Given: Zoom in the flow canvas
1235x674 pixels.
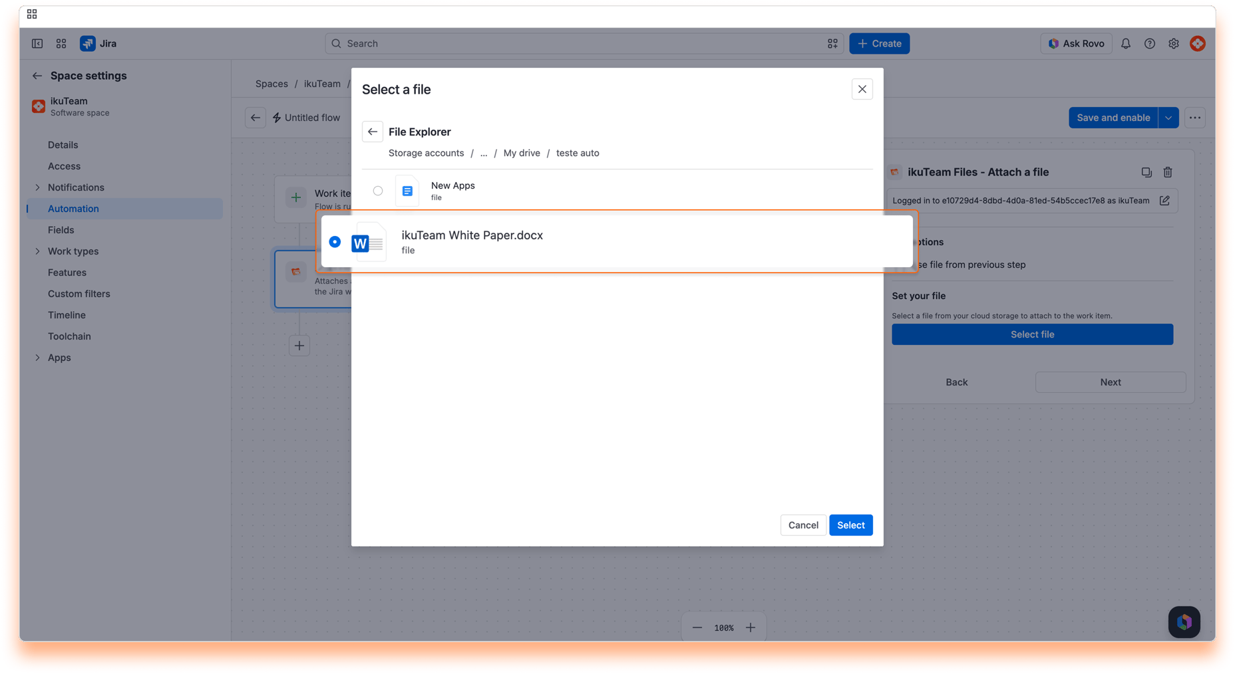Looking at the screenshot, I should [x=751, y=627].
